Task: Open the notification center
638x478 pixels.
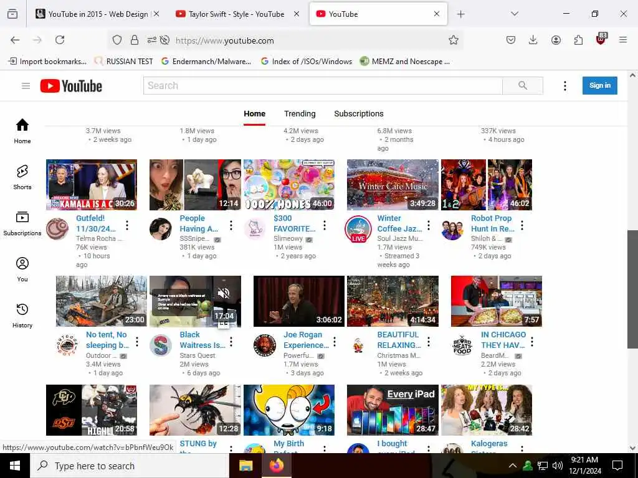Action: (617, 466)
